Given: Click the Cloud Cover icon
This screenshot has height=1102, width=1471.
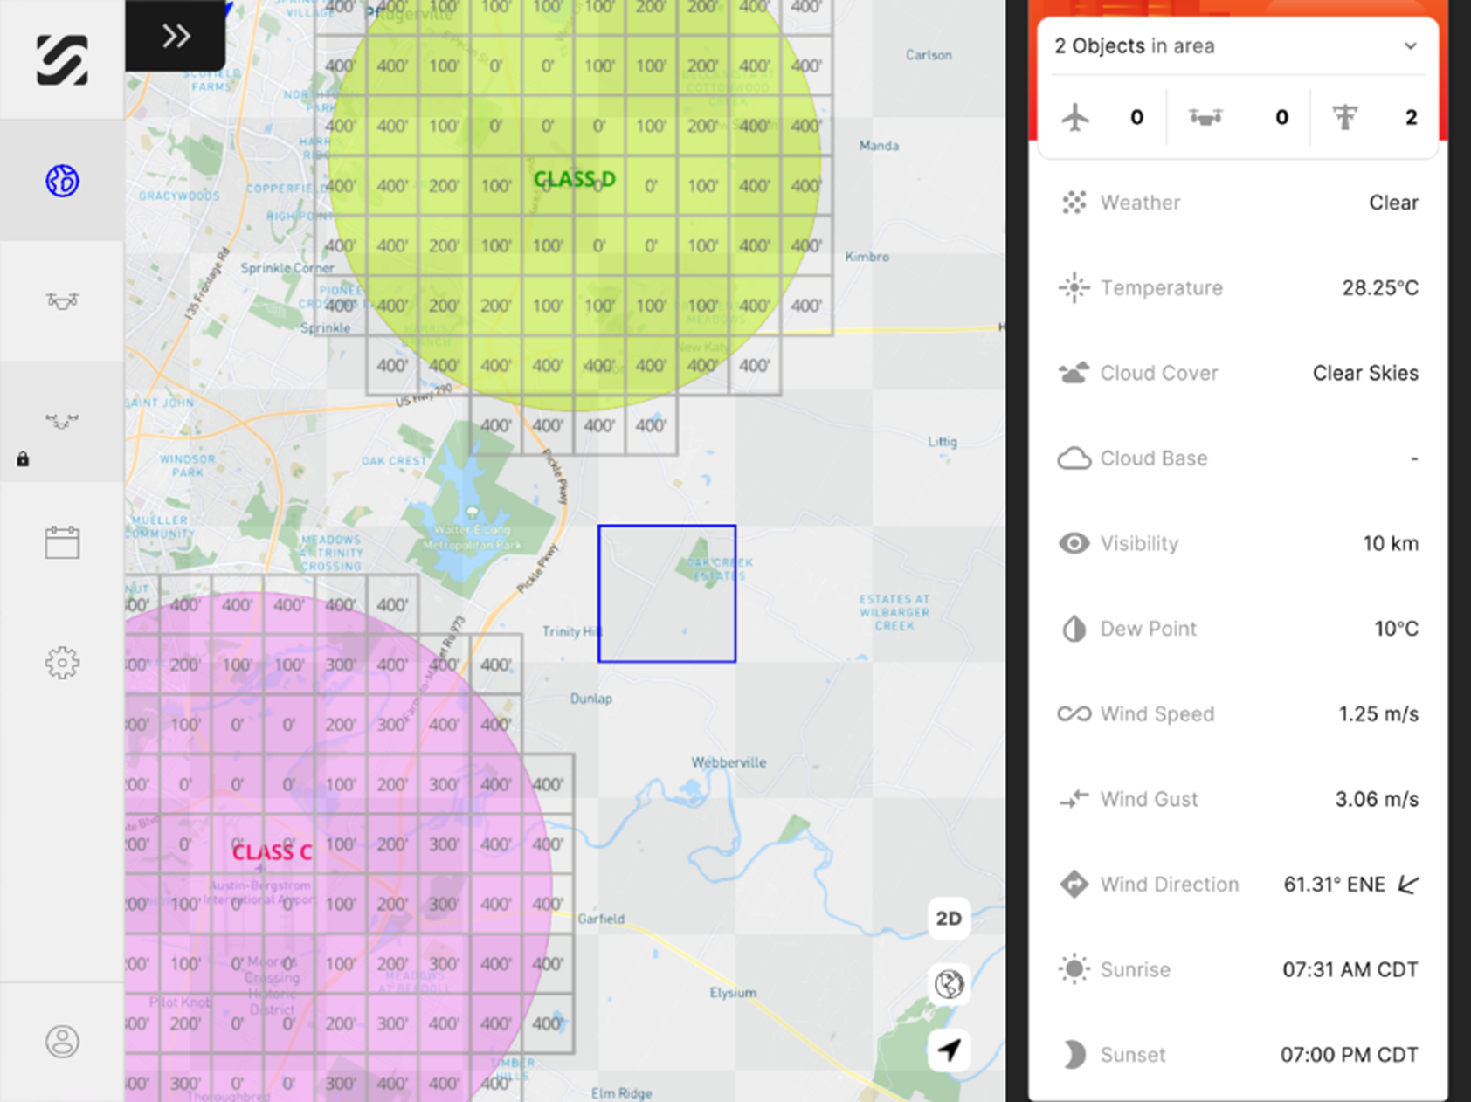Looking at the screenshot, I should 1074,373.
